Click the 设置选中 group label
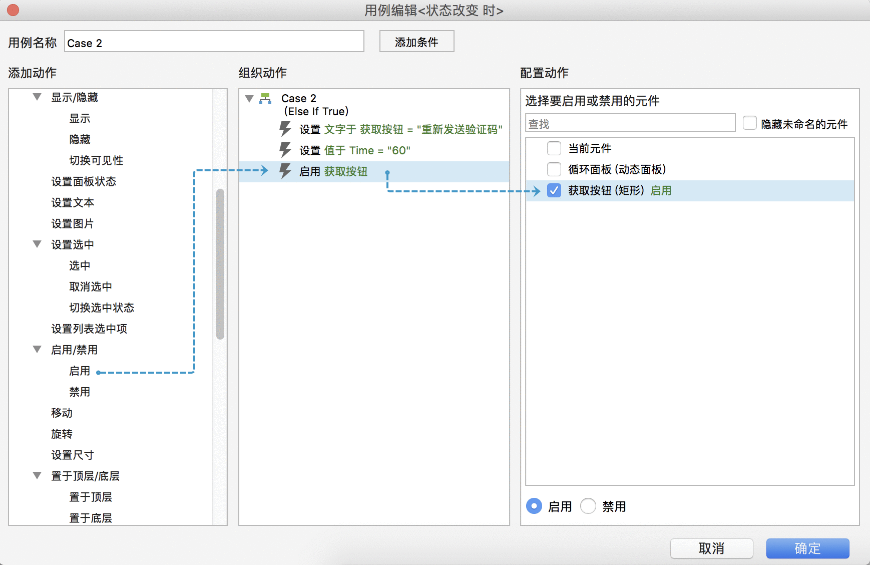Image resolution: width=870 pixels, height=565 pixels. click(73, 244)
